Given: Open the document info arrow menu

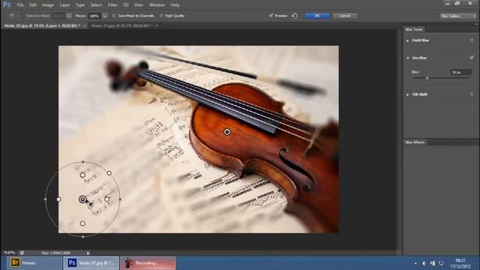Looking at the screenshot, I should (x=88, y=253).
